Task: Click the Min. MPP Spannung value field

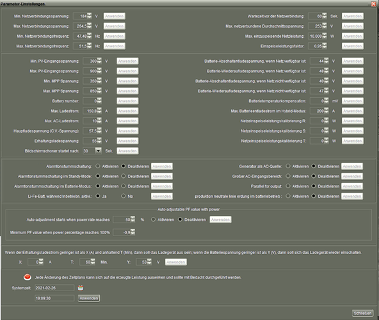Action: click(x=90, y=81)
